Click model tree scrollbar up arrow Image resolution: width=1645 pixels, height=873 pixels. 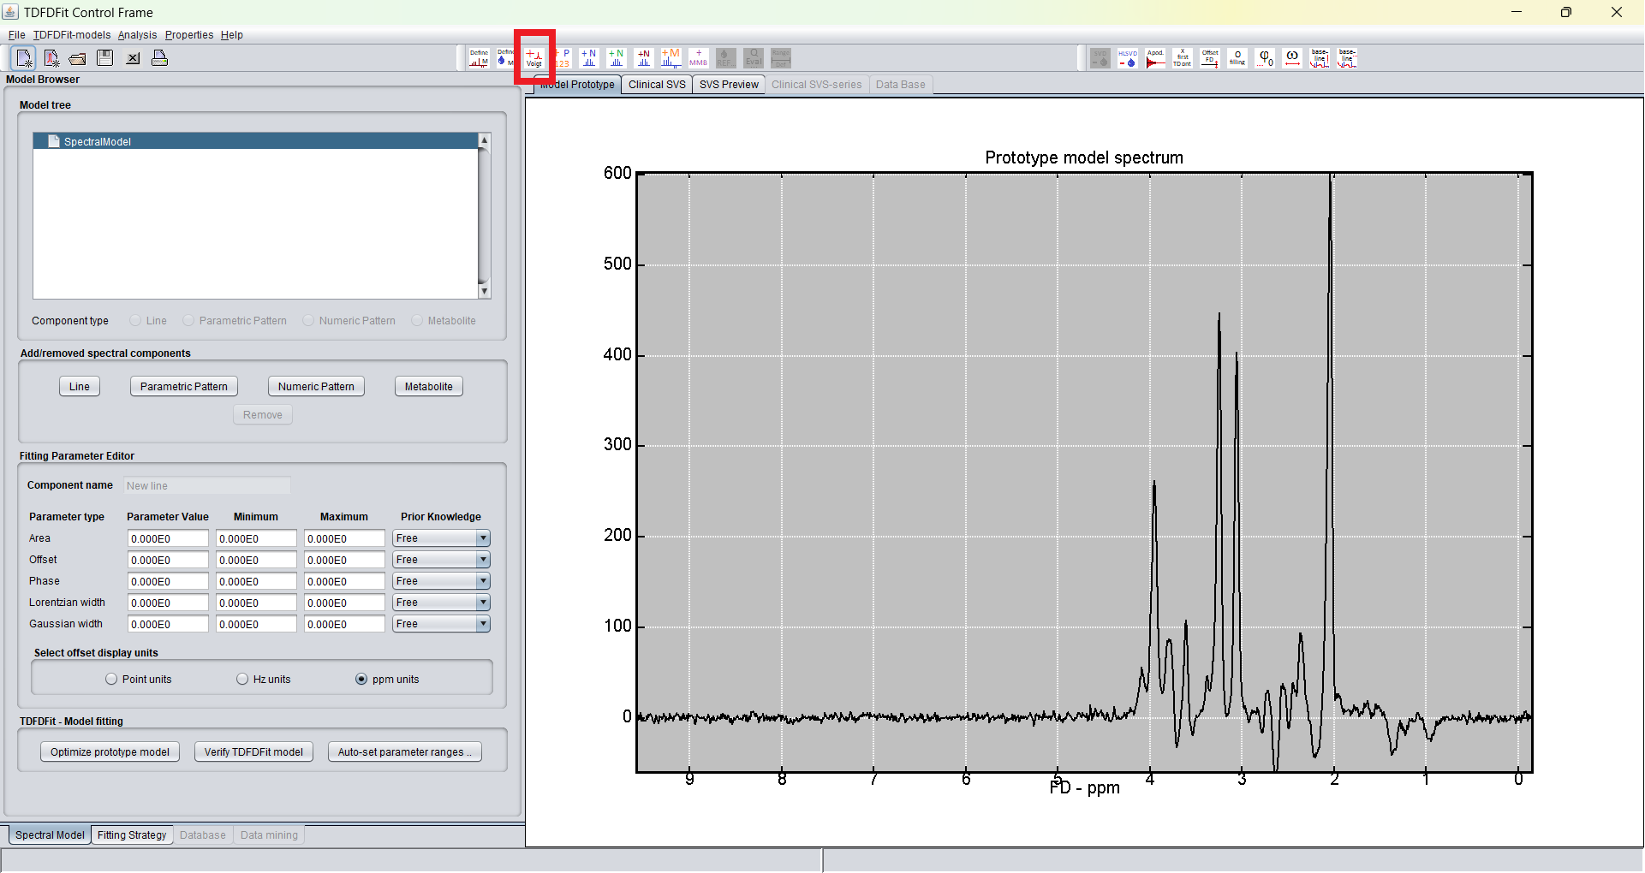pyautogui.click(x=484, y=140)
